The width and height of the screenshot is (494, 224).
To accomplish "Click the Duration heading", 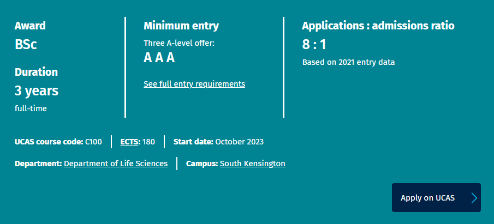I will click(36, 72).
